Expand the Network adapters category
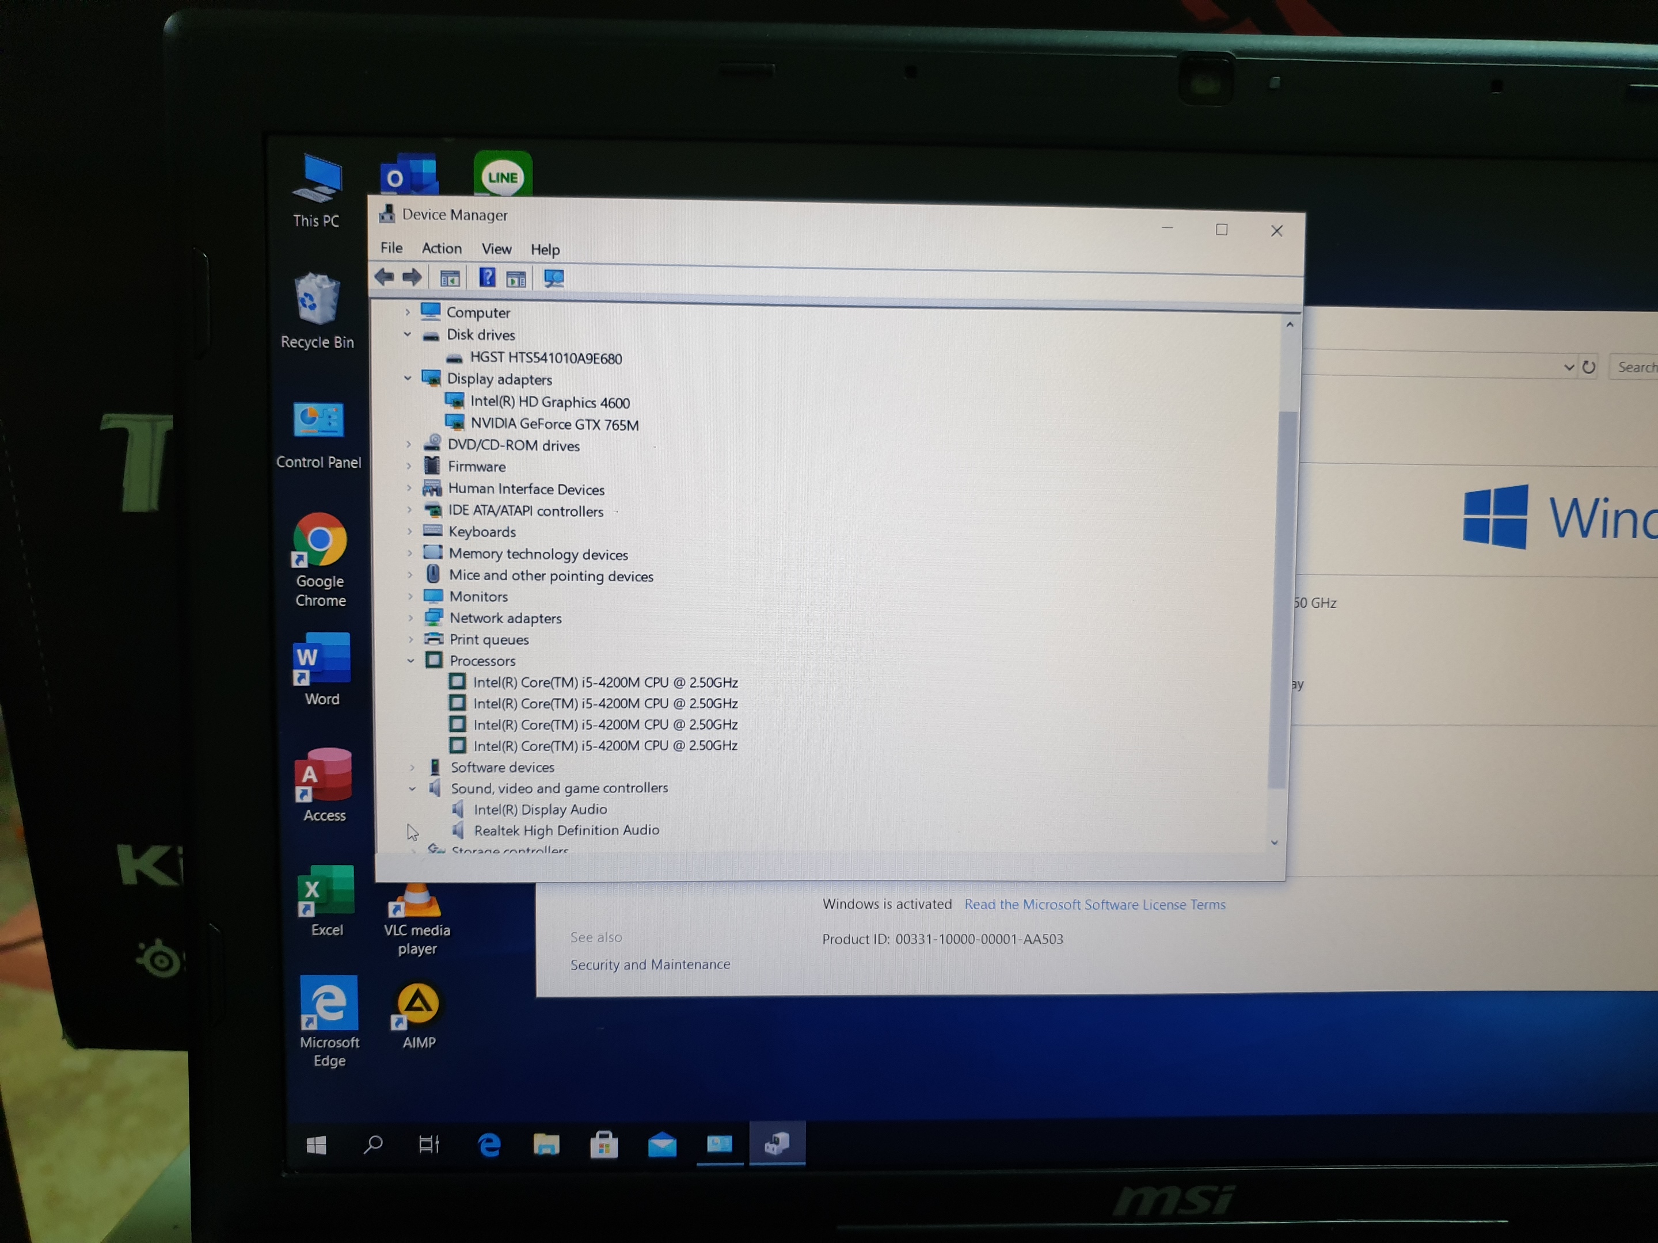 tap(410, 618)
